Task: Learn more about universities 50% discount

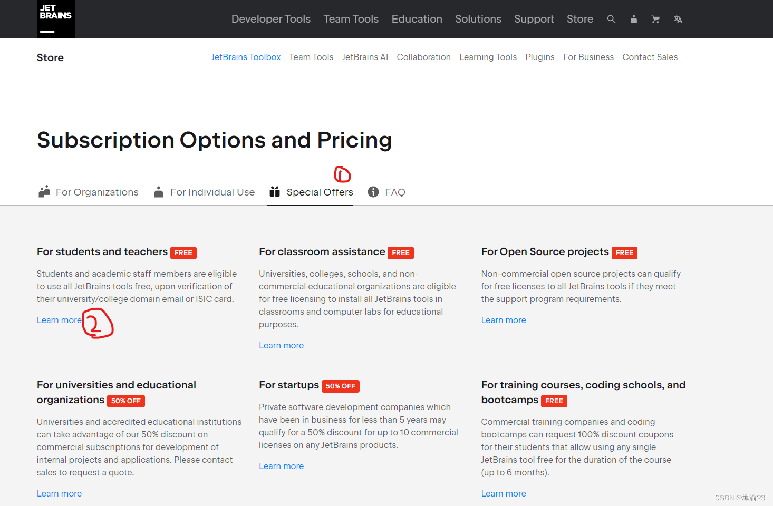Action: pyautogui.click(x=59, y=493)
